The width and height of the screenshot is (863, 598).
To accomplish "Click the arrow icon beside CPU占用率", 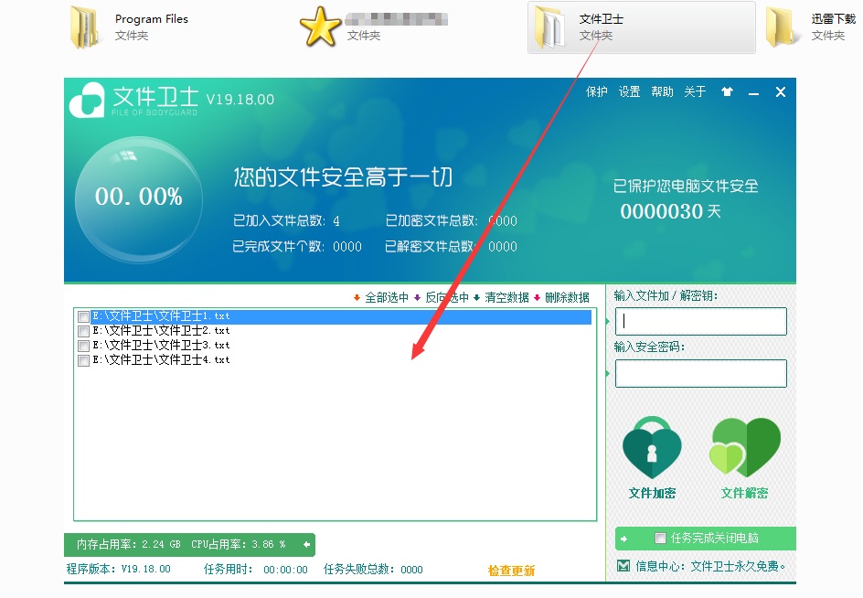I will [x=306, y=545].
